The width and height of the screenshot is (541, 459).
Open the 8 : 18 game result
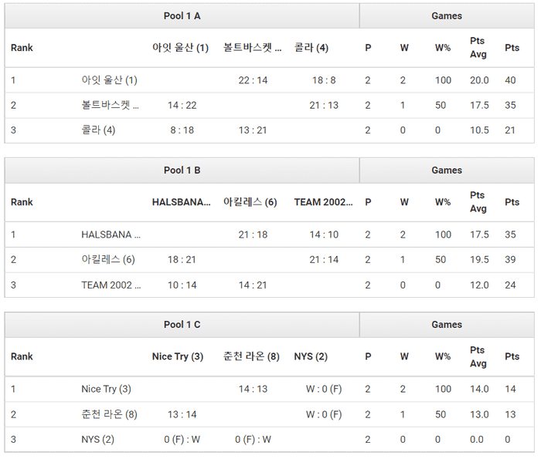182,130
